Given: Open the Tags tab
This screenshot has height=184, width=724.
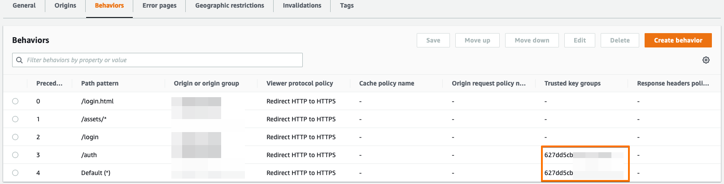Looking at the screenshot, I should [347, 6].
